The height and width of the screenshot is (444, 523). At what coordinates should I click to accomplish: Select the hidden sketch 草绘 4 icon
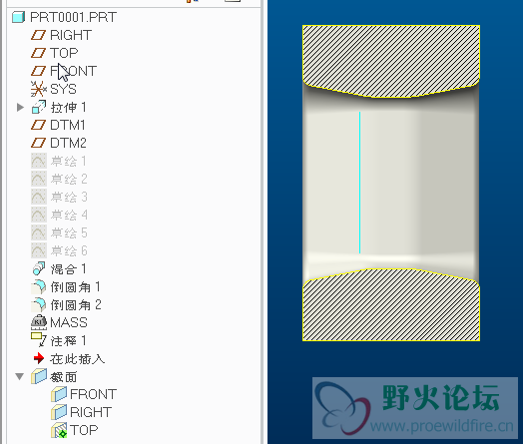39,215
